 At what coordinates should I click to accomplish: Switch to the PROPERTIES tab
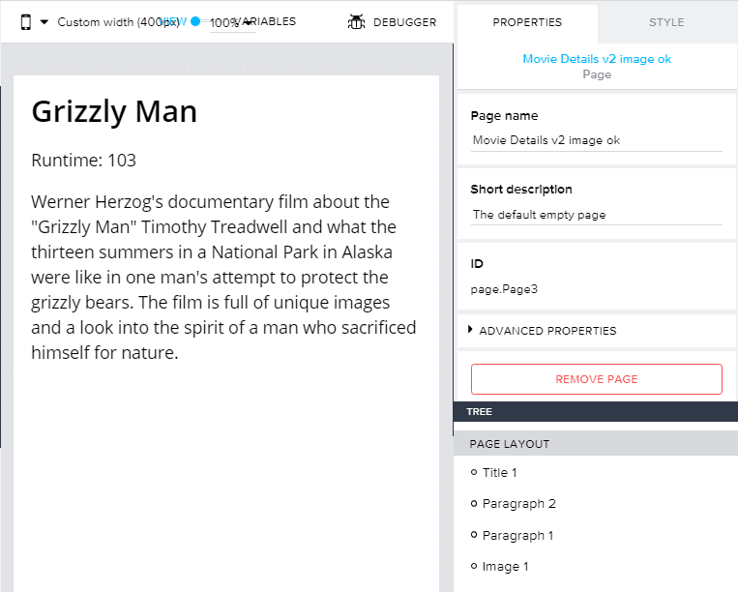[x=527, y=22]
